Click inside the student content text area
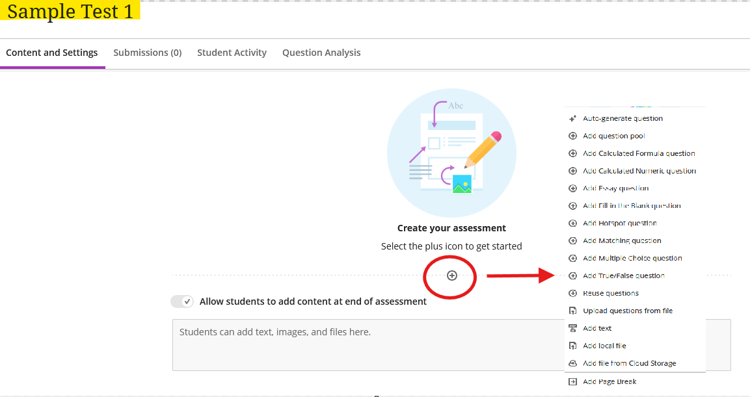Image resolution: width=750 pixels, height=397 pixels. tap(390, 344)
